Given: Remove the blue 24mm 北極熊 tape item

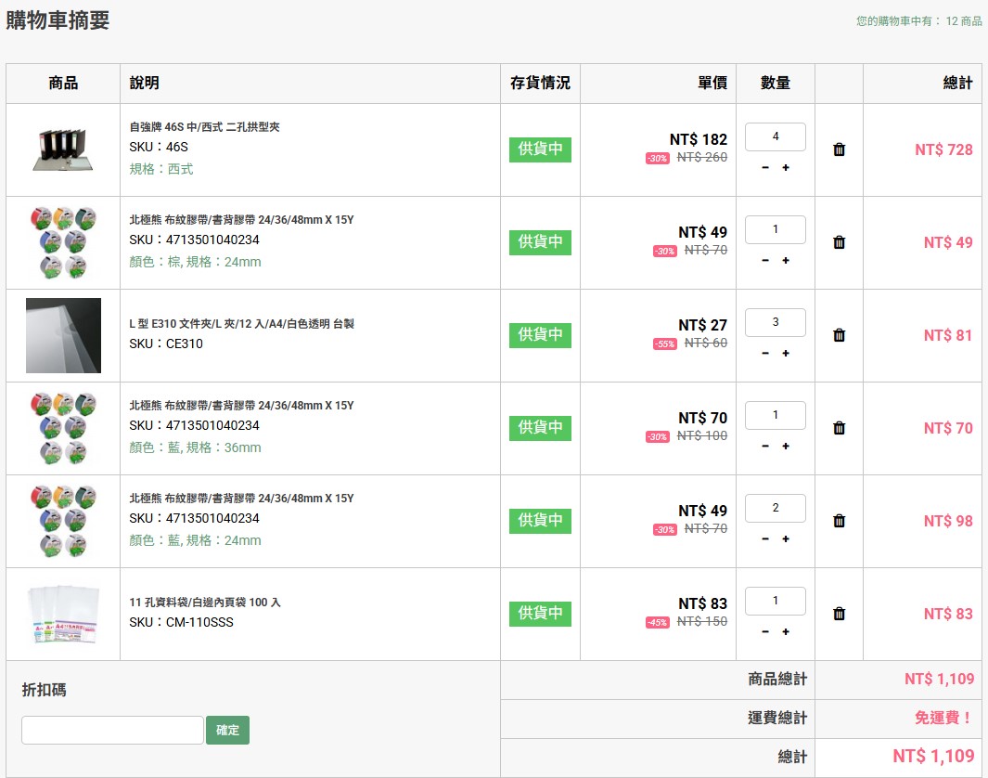Looking at the screenshot, I should (839, 521).
